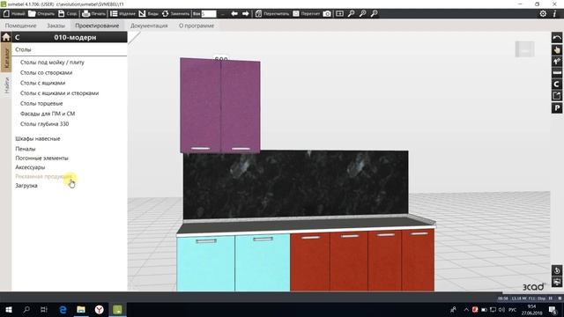Open Столы с ящиками и створками
Screen dimensions: 564x317
pos(59,93)
